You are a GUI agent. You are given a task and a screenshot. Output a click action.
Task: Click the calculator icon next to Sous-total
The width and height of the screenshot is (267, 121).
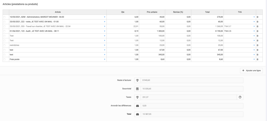tap(137, 89)
